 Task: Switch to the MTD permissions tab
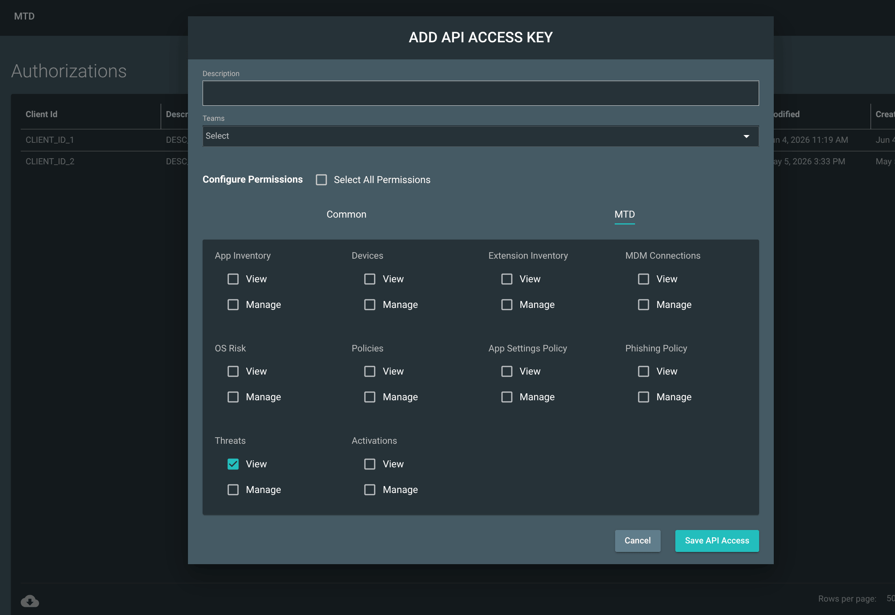tap(624, 214)
